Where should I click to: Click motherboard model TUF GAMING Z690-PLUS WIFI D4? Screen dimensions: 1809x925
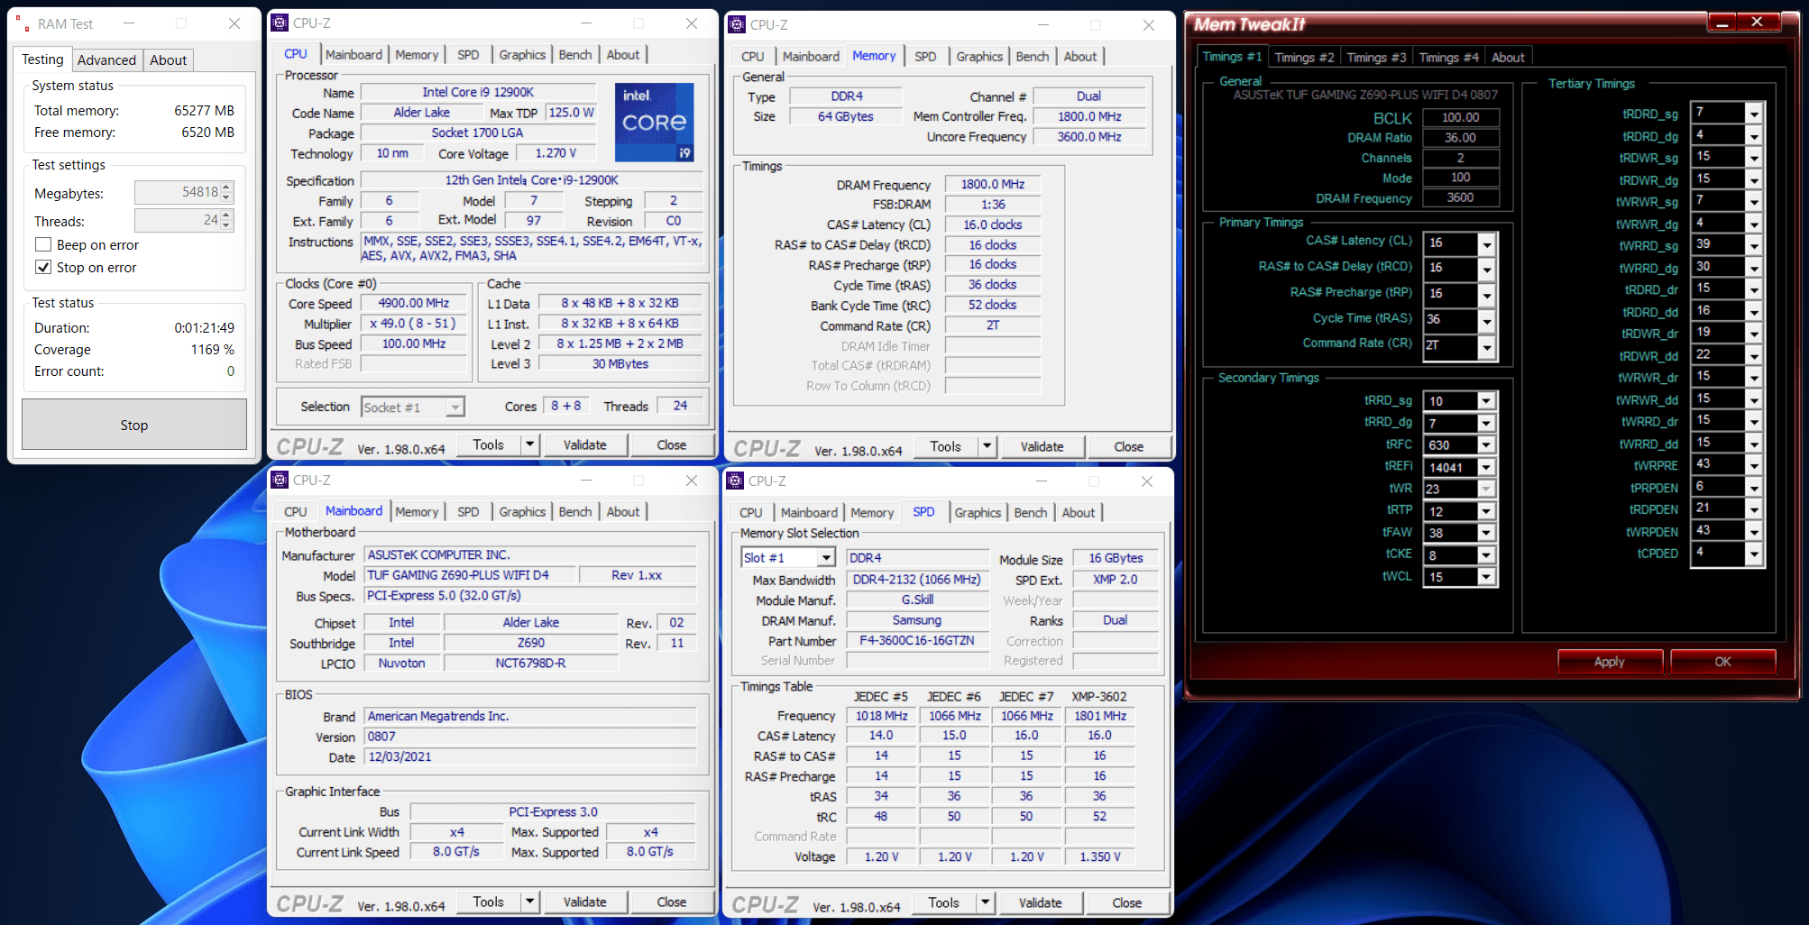tap(469, 575)
